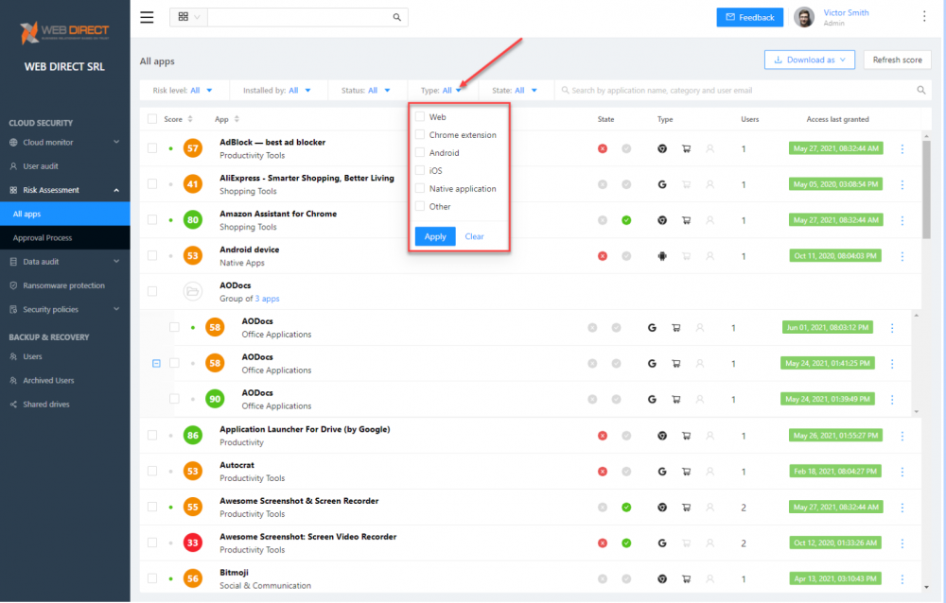This screenshot has height=603, width=946.
Task: Open the Download as dropdown
Action: click(x=810, y=60)
